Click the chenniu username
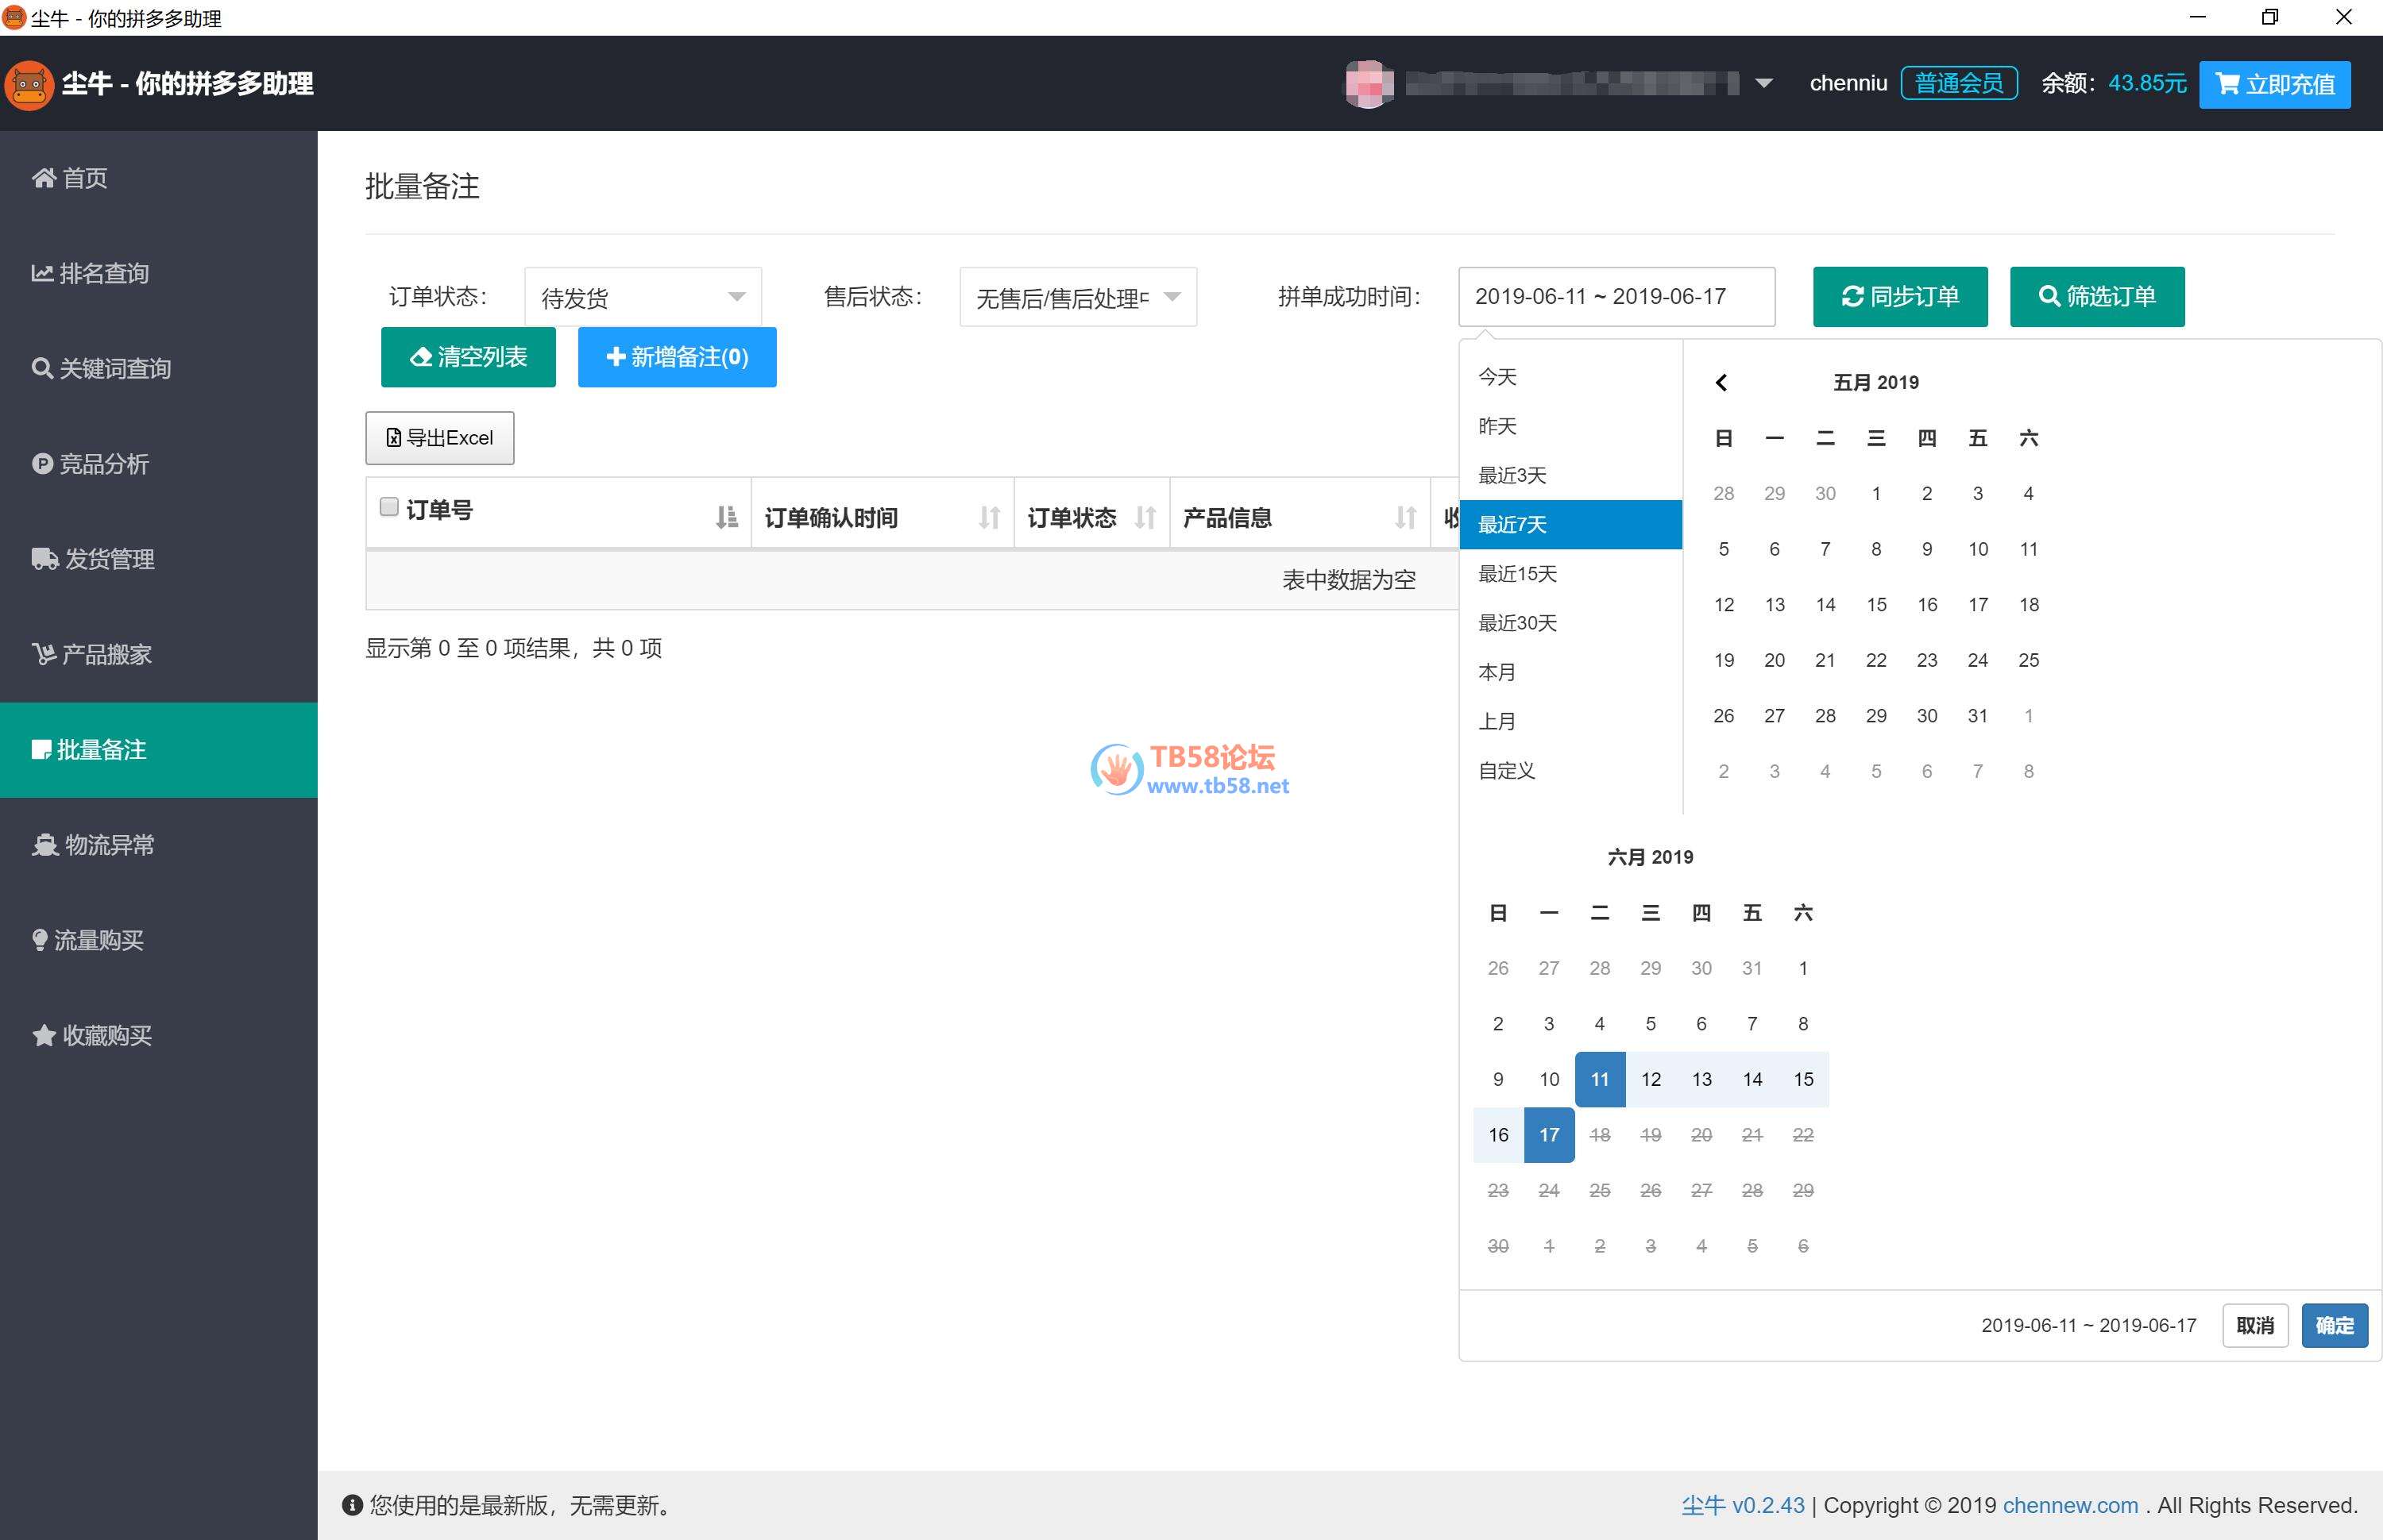Screen dimensions: 2383x1540 (1848, 83)
